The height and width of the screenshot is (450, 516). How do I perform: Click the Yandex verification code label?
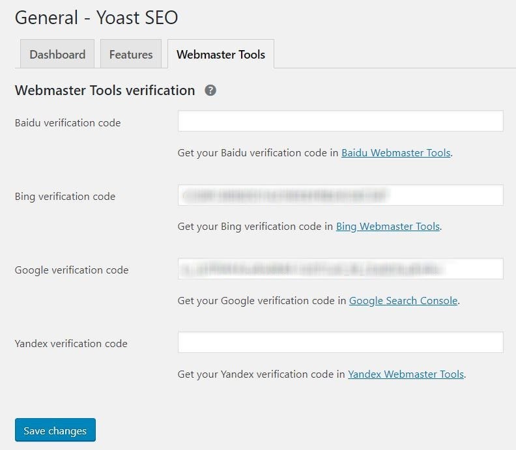click(x=71, y=343)
